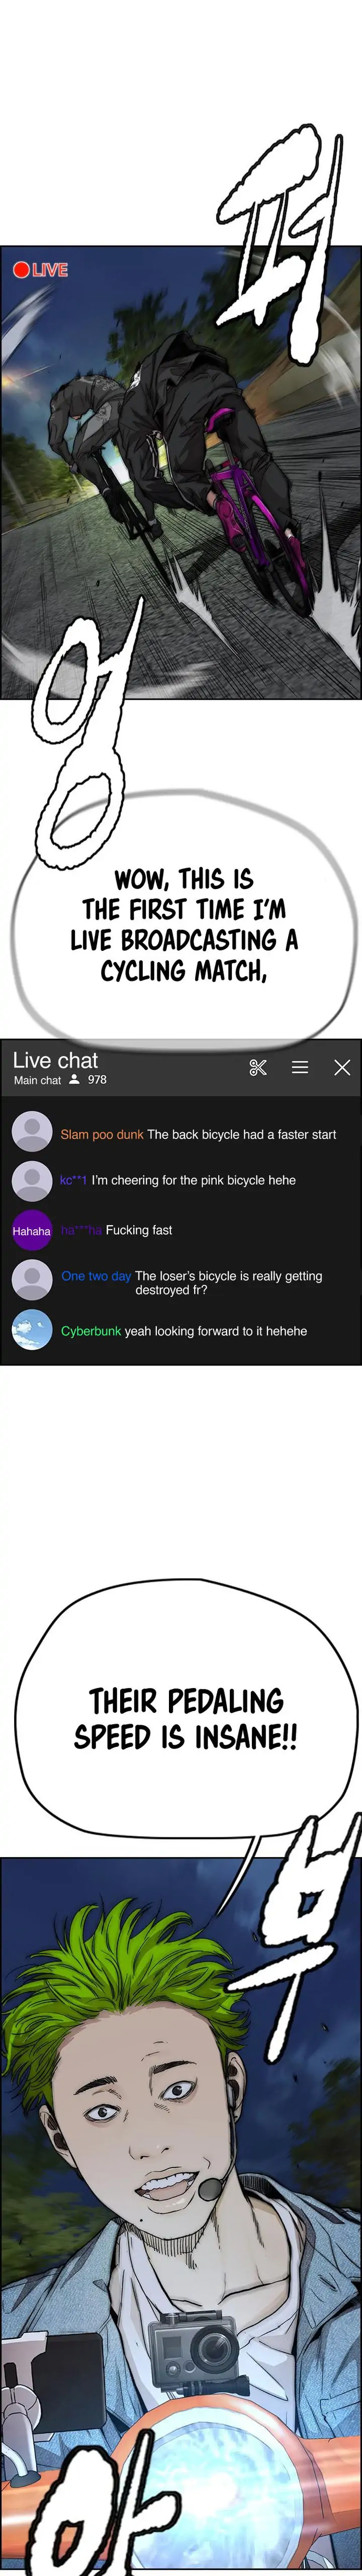Open the kc**1 username
Screen dimensions: 362x2576
tap(73, 1180)
